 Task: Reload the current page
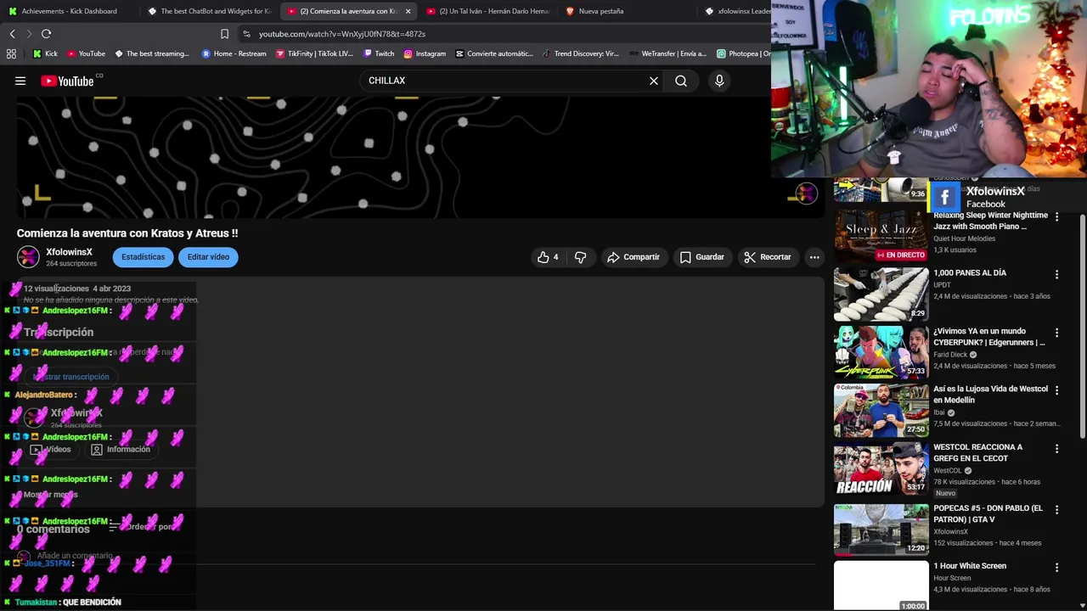[x=46, y=34]
